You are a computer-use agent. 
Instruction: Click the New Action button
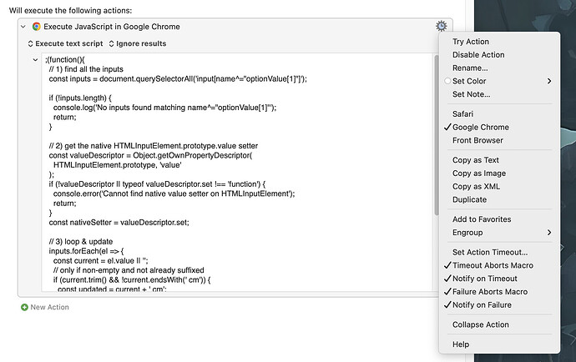[x=45, y=307]
